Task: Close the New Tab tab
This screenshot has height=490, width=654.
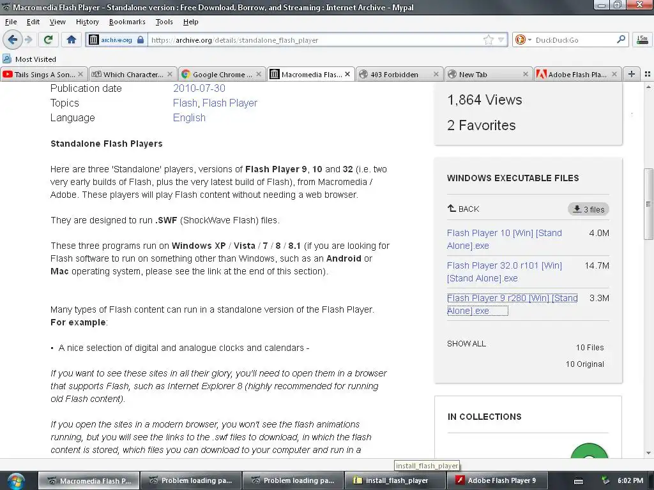Action: (x=526, y=74)
